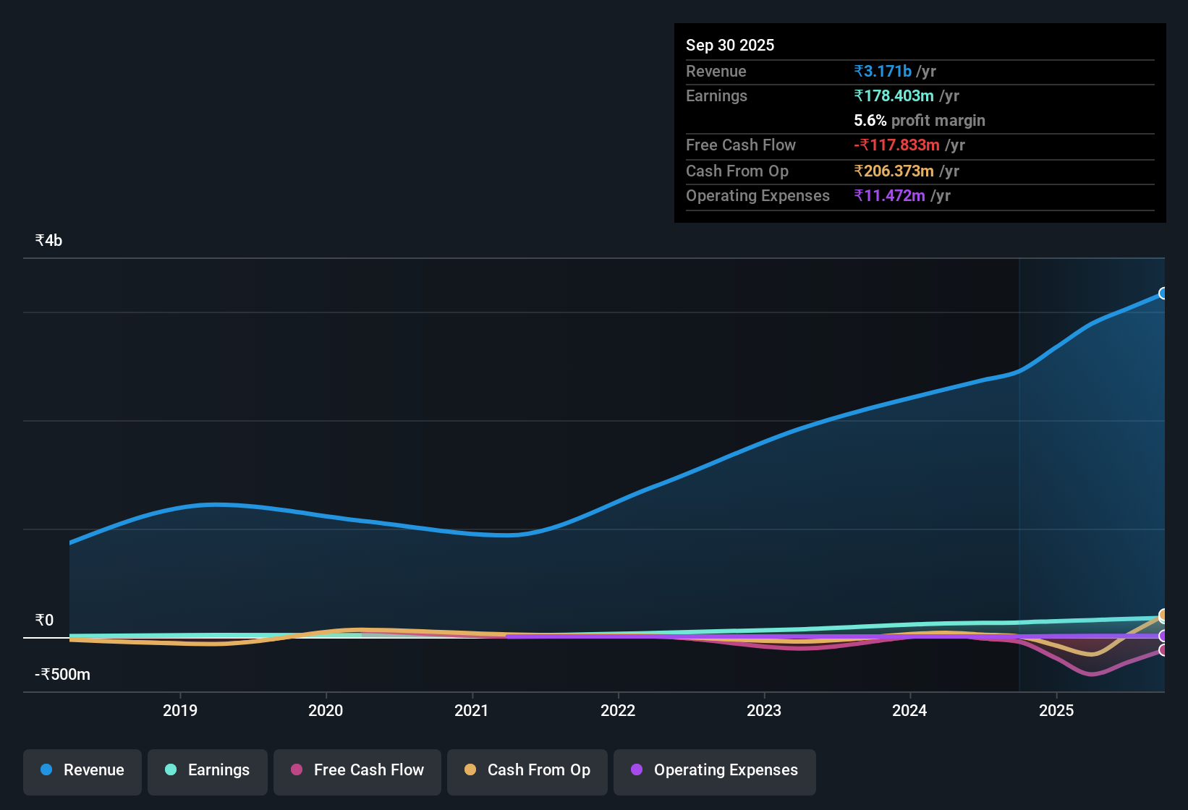Click the Cash From Op endpoint marker
The width and height of the screenshot is (1188, 810).
point(1163,617)
